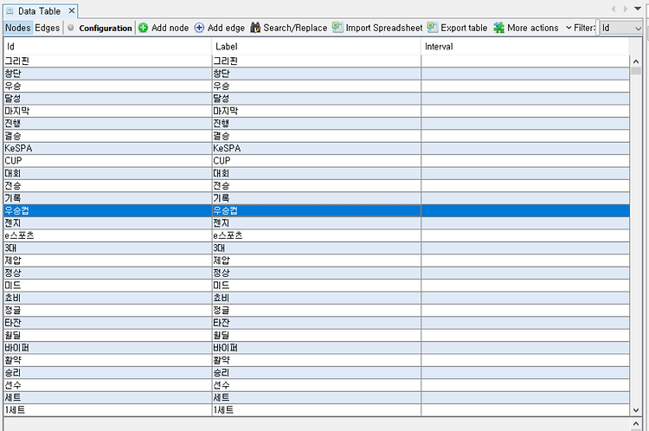
Task: Select Id cell 그리핀
Action: [x=107, y=61]
